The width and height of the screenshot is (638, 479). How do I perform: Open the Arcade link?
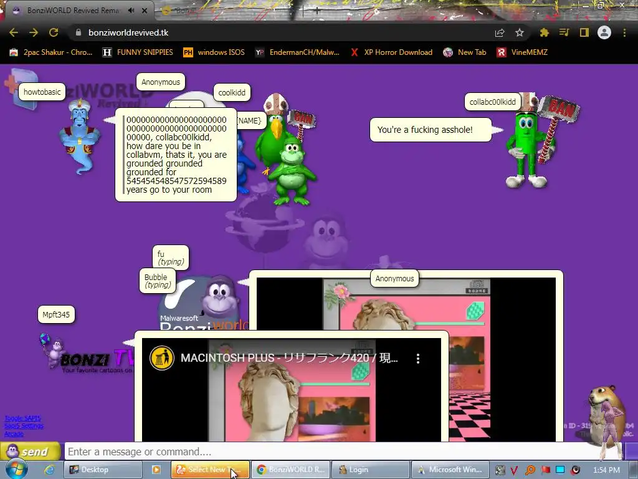coord(14,434)
